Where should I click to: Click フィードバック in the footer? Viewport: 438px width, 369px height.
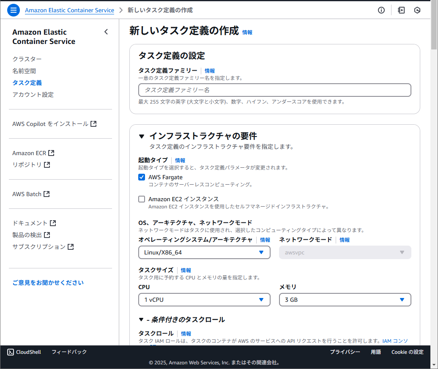69,352
